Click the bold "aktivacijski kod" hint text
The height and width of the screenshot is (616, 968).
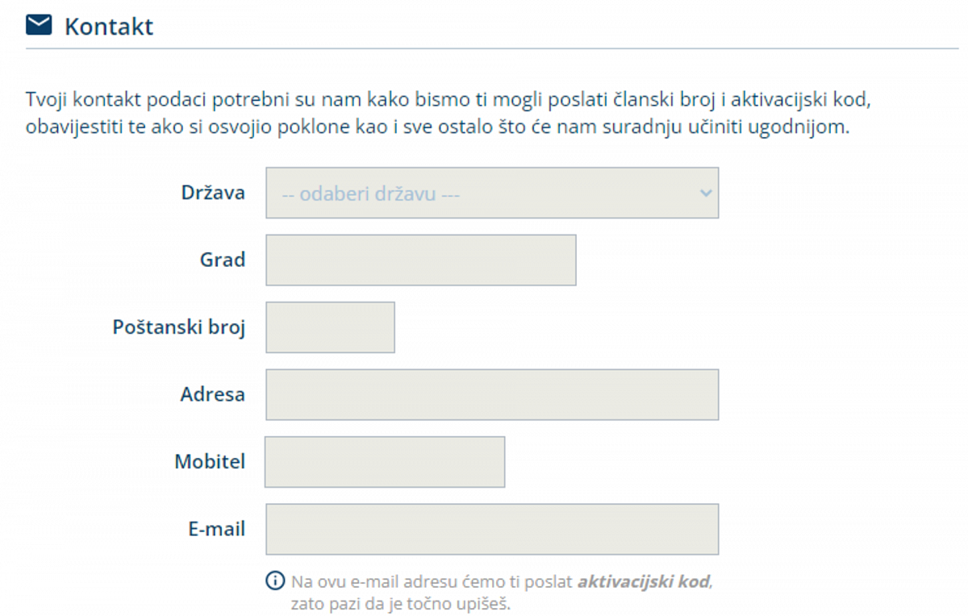pos(645,581)
